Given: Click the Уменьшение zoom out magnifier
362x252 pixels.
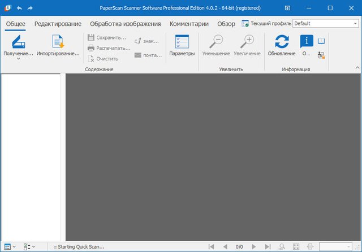Looking at the screenshot, I should coord(216,42).
